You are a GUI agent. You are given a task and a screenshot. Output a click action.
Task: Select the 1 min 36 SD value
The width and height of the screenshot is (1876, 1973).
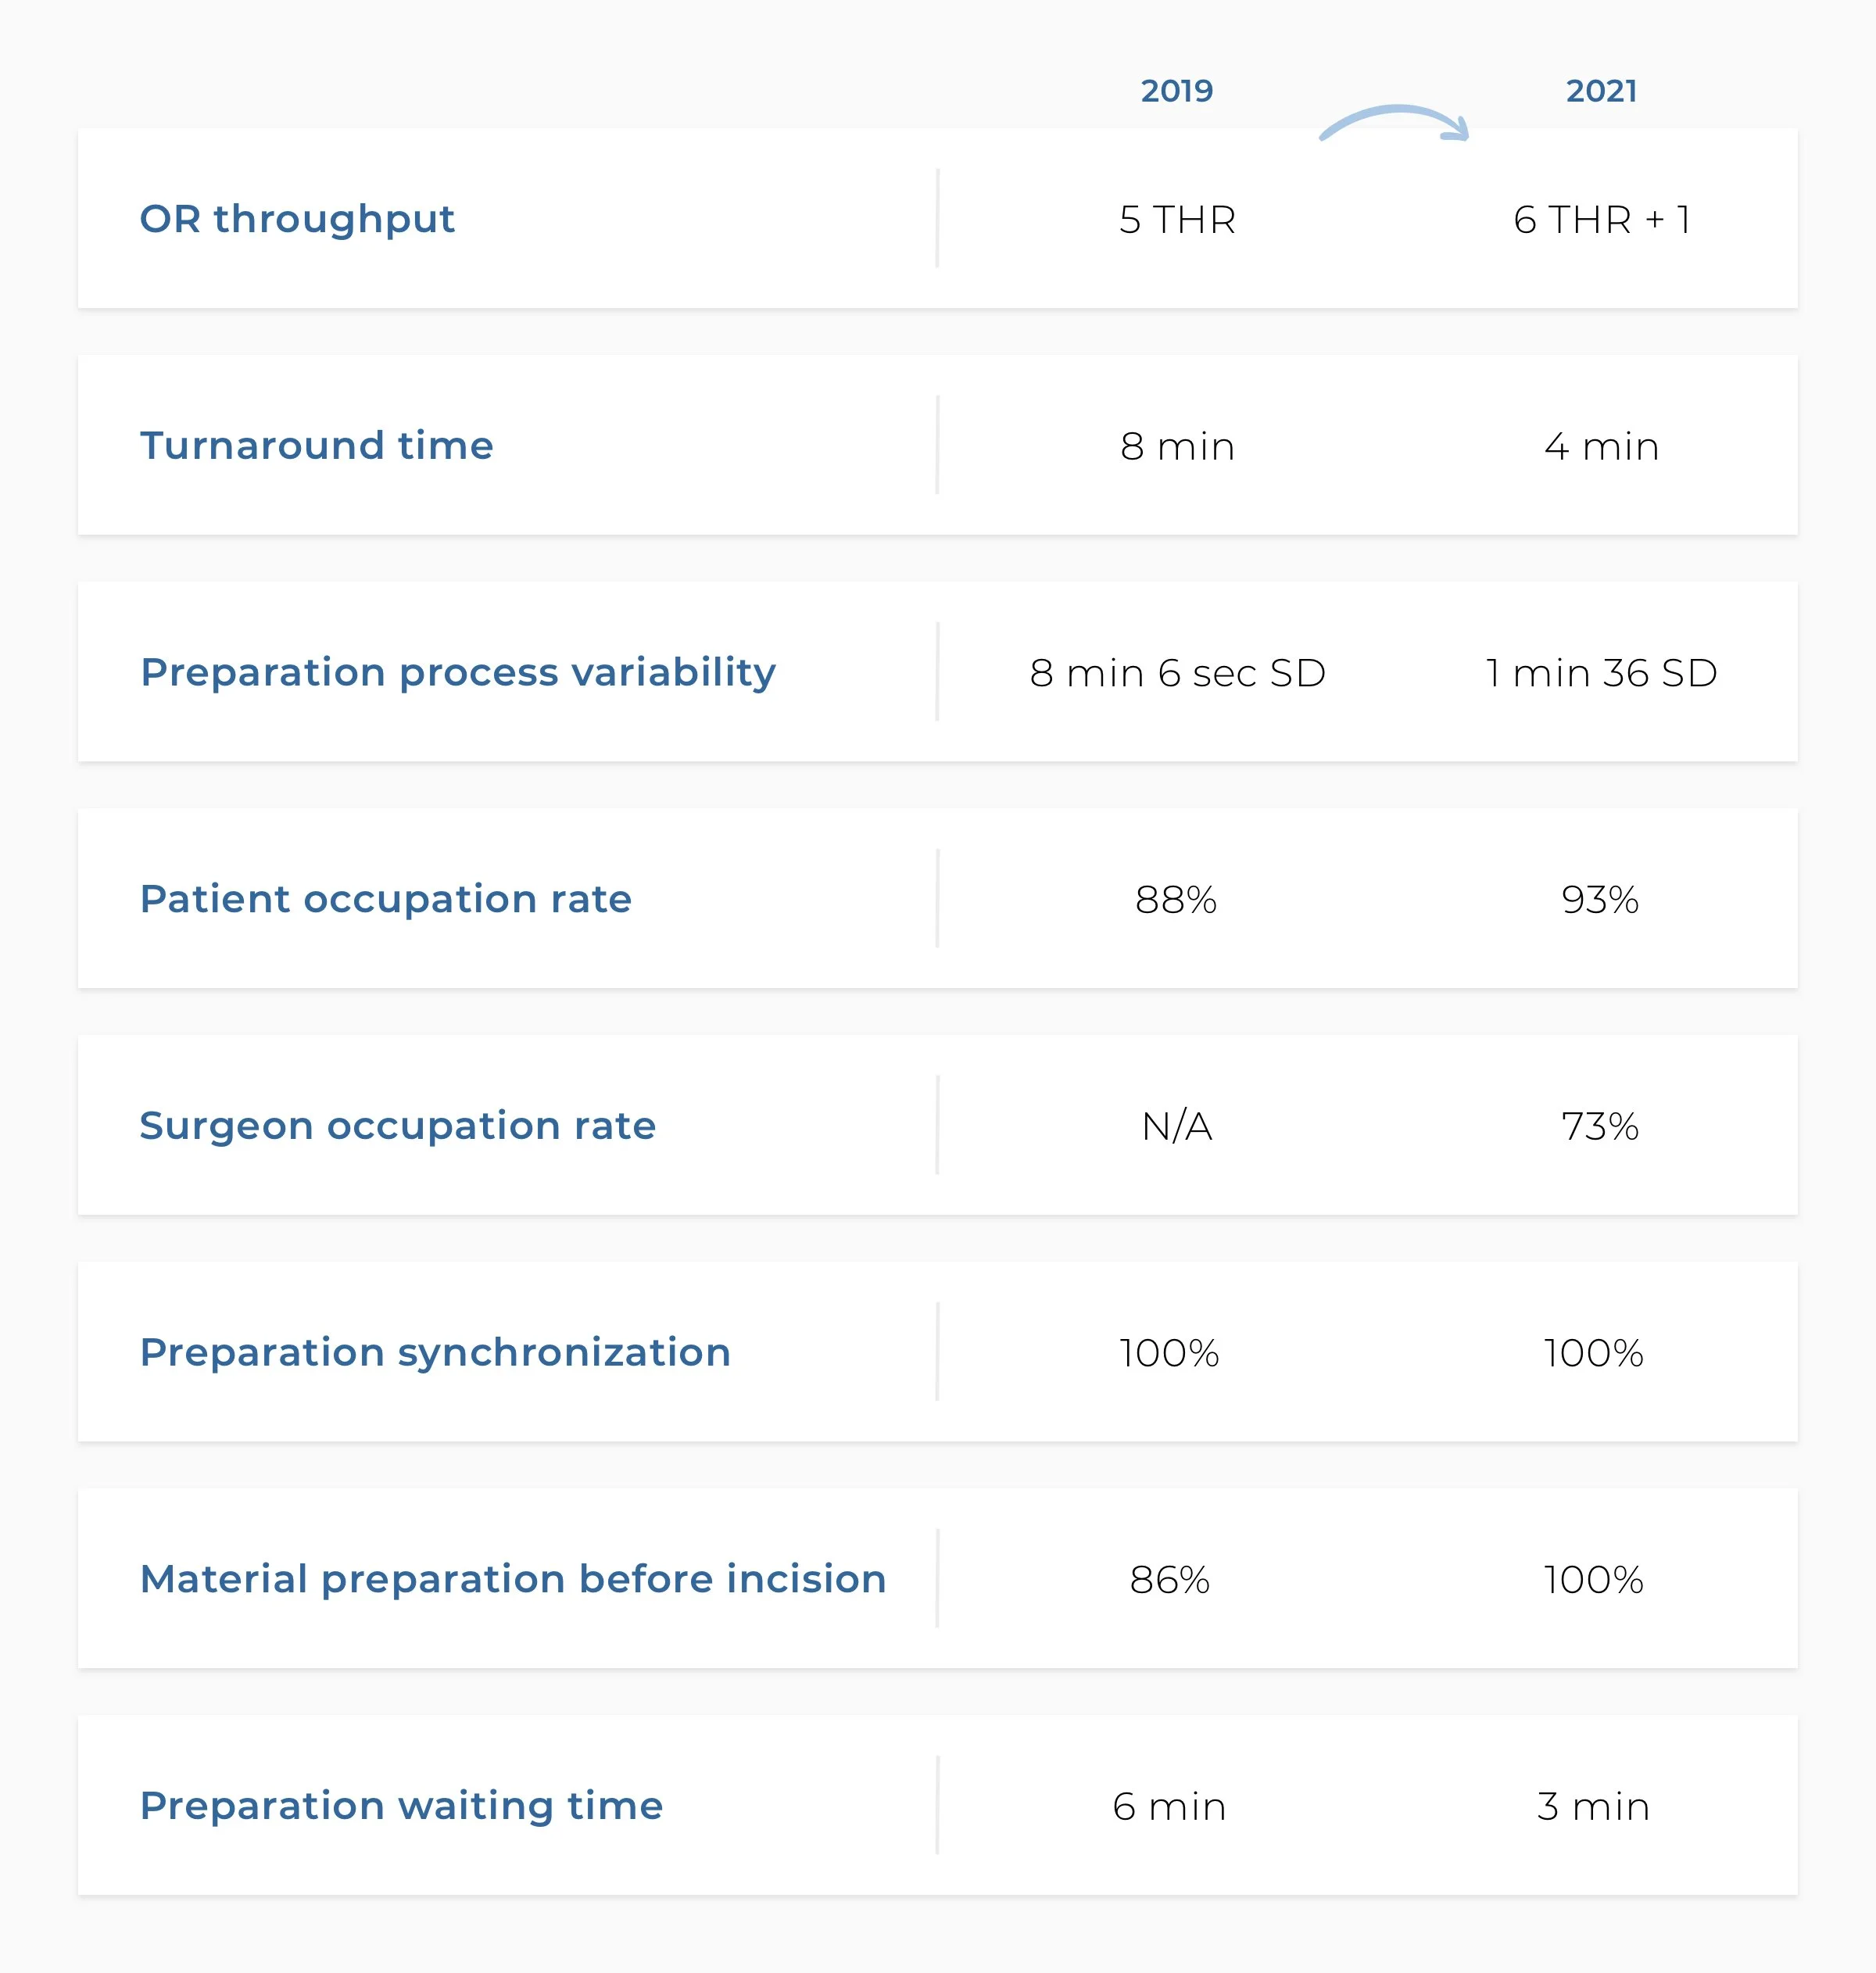coord(1601,673)
